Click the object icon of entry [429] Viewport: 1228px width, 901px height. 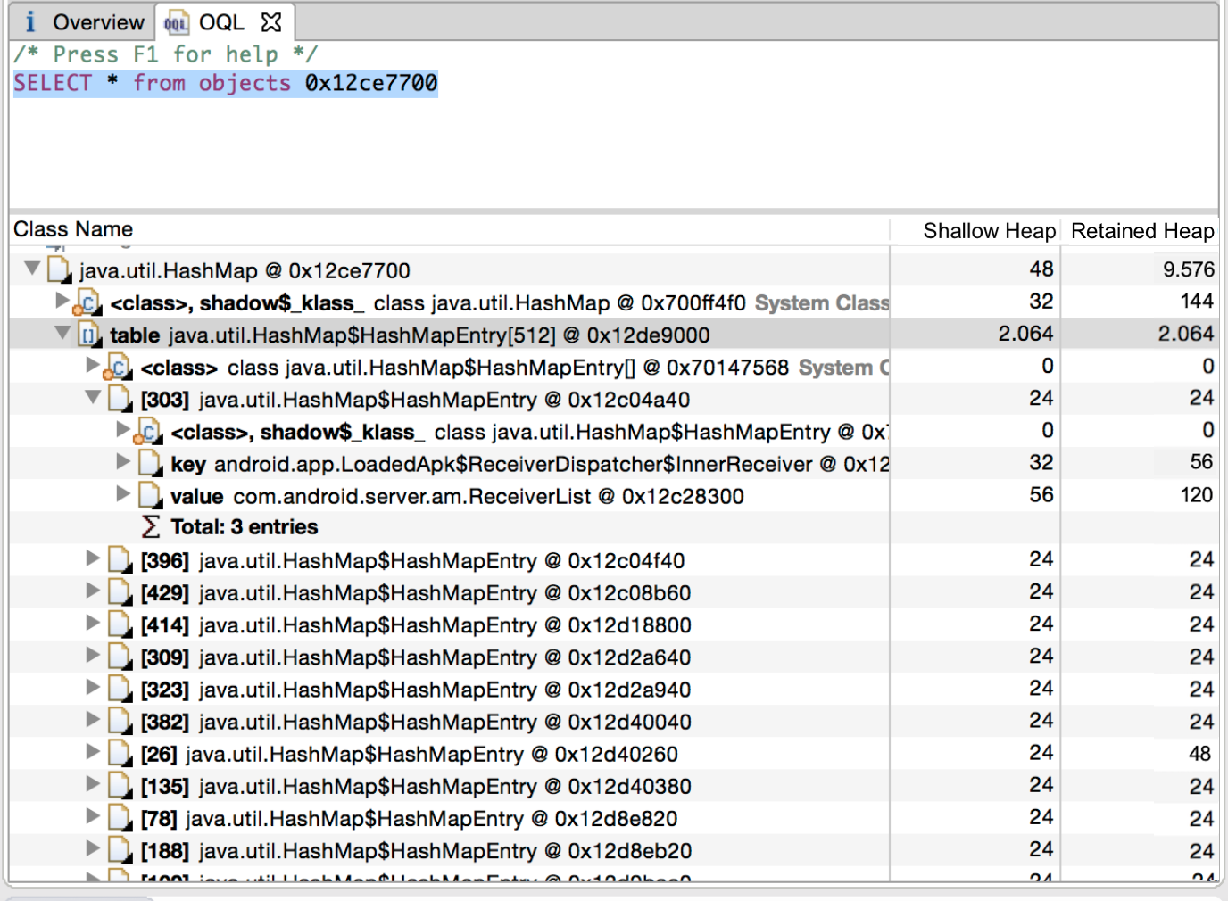120,592
